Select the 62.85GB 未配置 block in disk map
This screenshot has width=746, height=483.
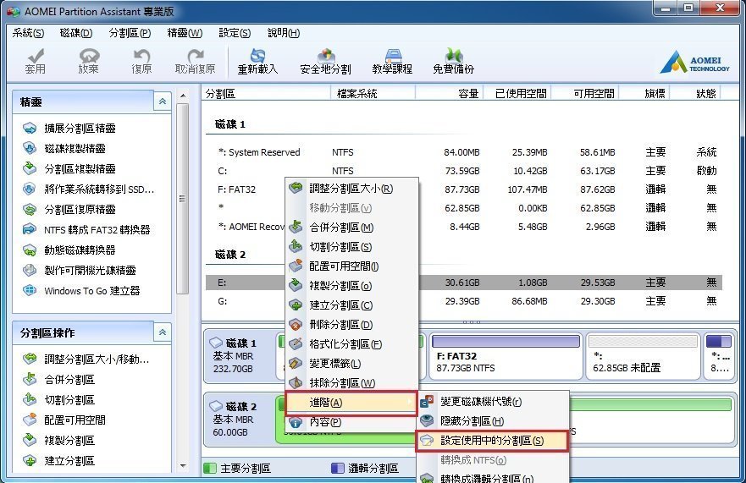[x=644, y=355]
